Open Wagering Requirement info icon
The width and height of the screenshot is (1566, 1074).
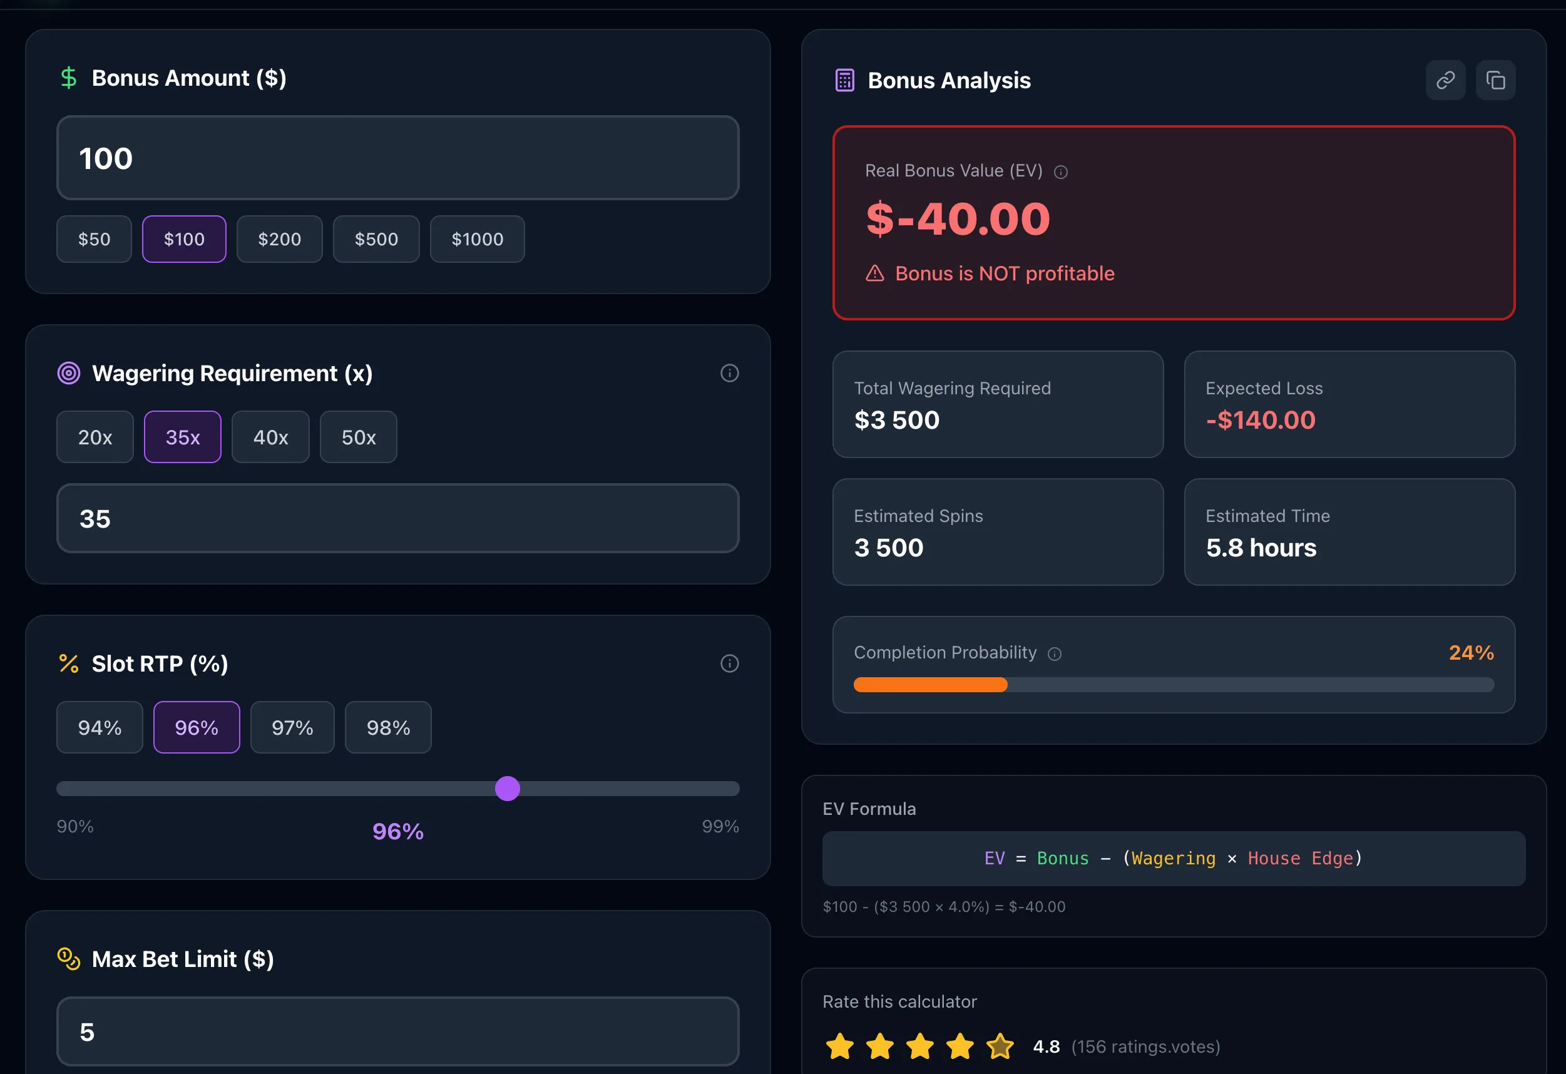[x=729, y=373]
